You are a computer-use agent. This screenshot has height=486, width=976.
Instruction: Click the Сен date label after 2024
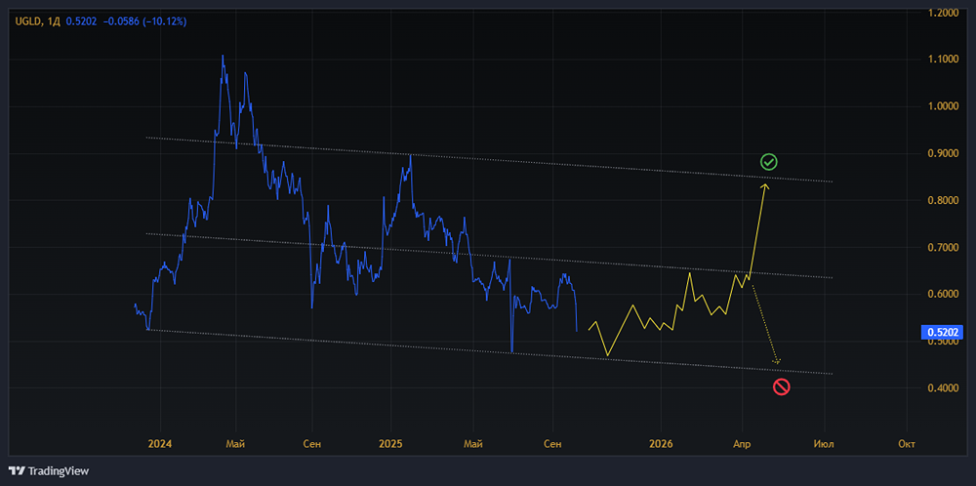(312, 444)
